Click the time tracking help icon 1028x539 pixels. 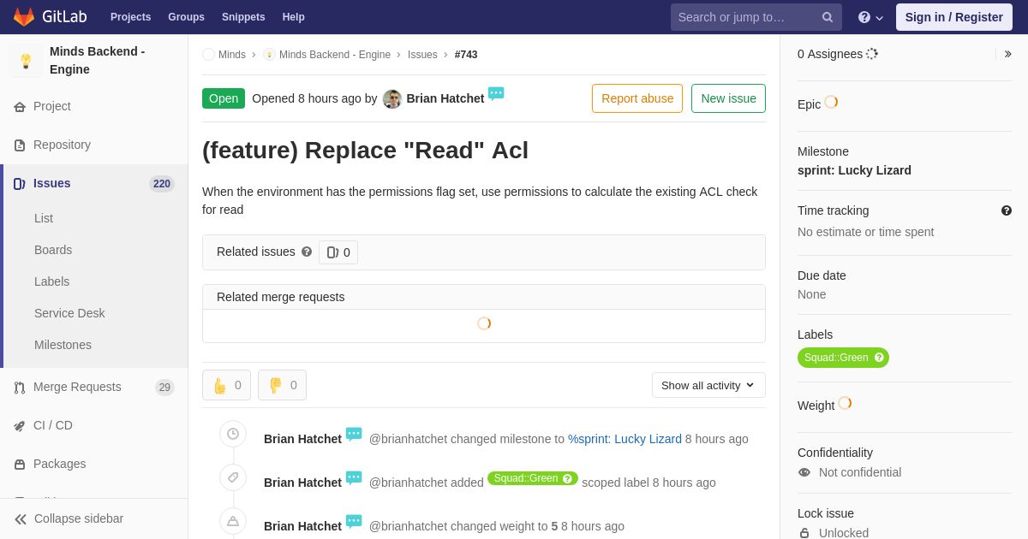(x=1007, y=210)
